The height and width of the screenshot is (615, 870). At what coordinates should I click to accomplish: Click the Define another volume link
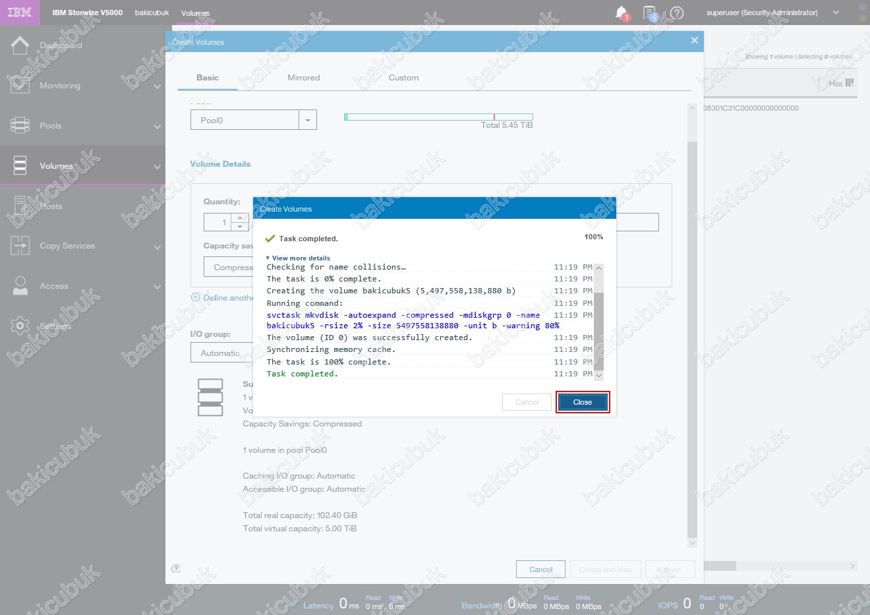click(x=228, y=298)
